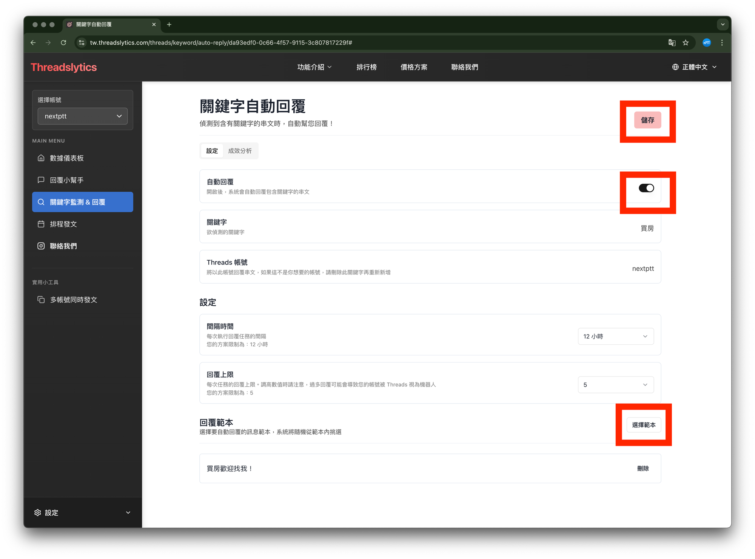Open the 間隔時間 12 小時 dropdown
The image size is (755, 559).
(616, 336)
